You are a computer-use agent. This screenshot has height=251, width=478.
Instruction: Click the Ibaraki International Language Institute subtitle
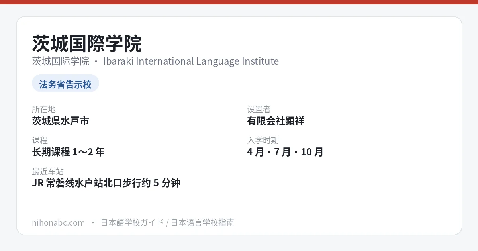pos(191,61)
